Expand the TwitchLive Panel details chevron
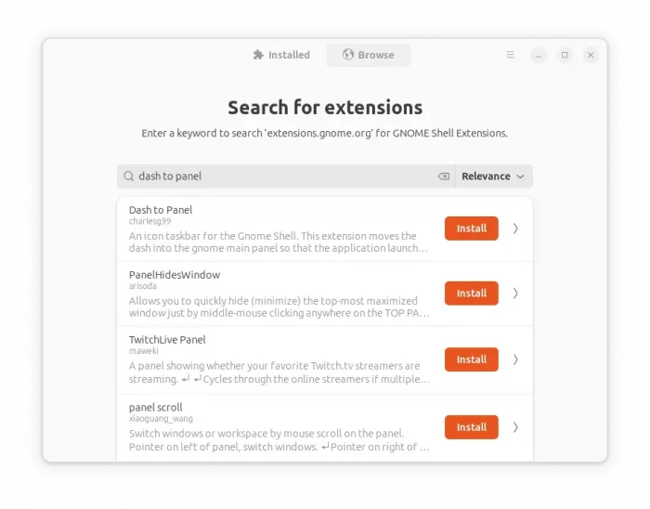The image size is (650, 509). [515, 359]
